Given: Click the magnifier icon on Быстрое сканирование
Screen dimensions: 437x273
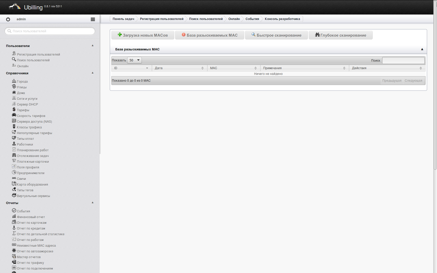Looking at the screenshot, I should point(253,35).
